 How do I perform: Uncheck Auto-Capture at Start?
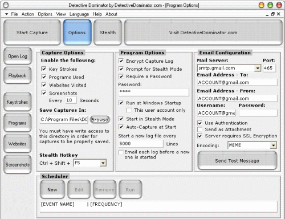pyautogui.click(x=121, y=127)
